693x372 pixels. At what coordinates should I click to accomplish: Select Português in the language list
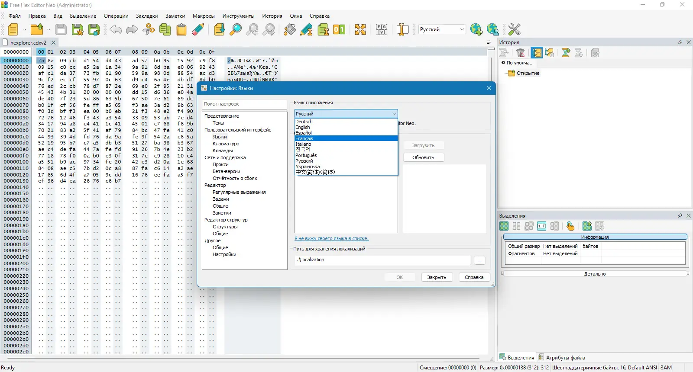[x=346, y=155]
